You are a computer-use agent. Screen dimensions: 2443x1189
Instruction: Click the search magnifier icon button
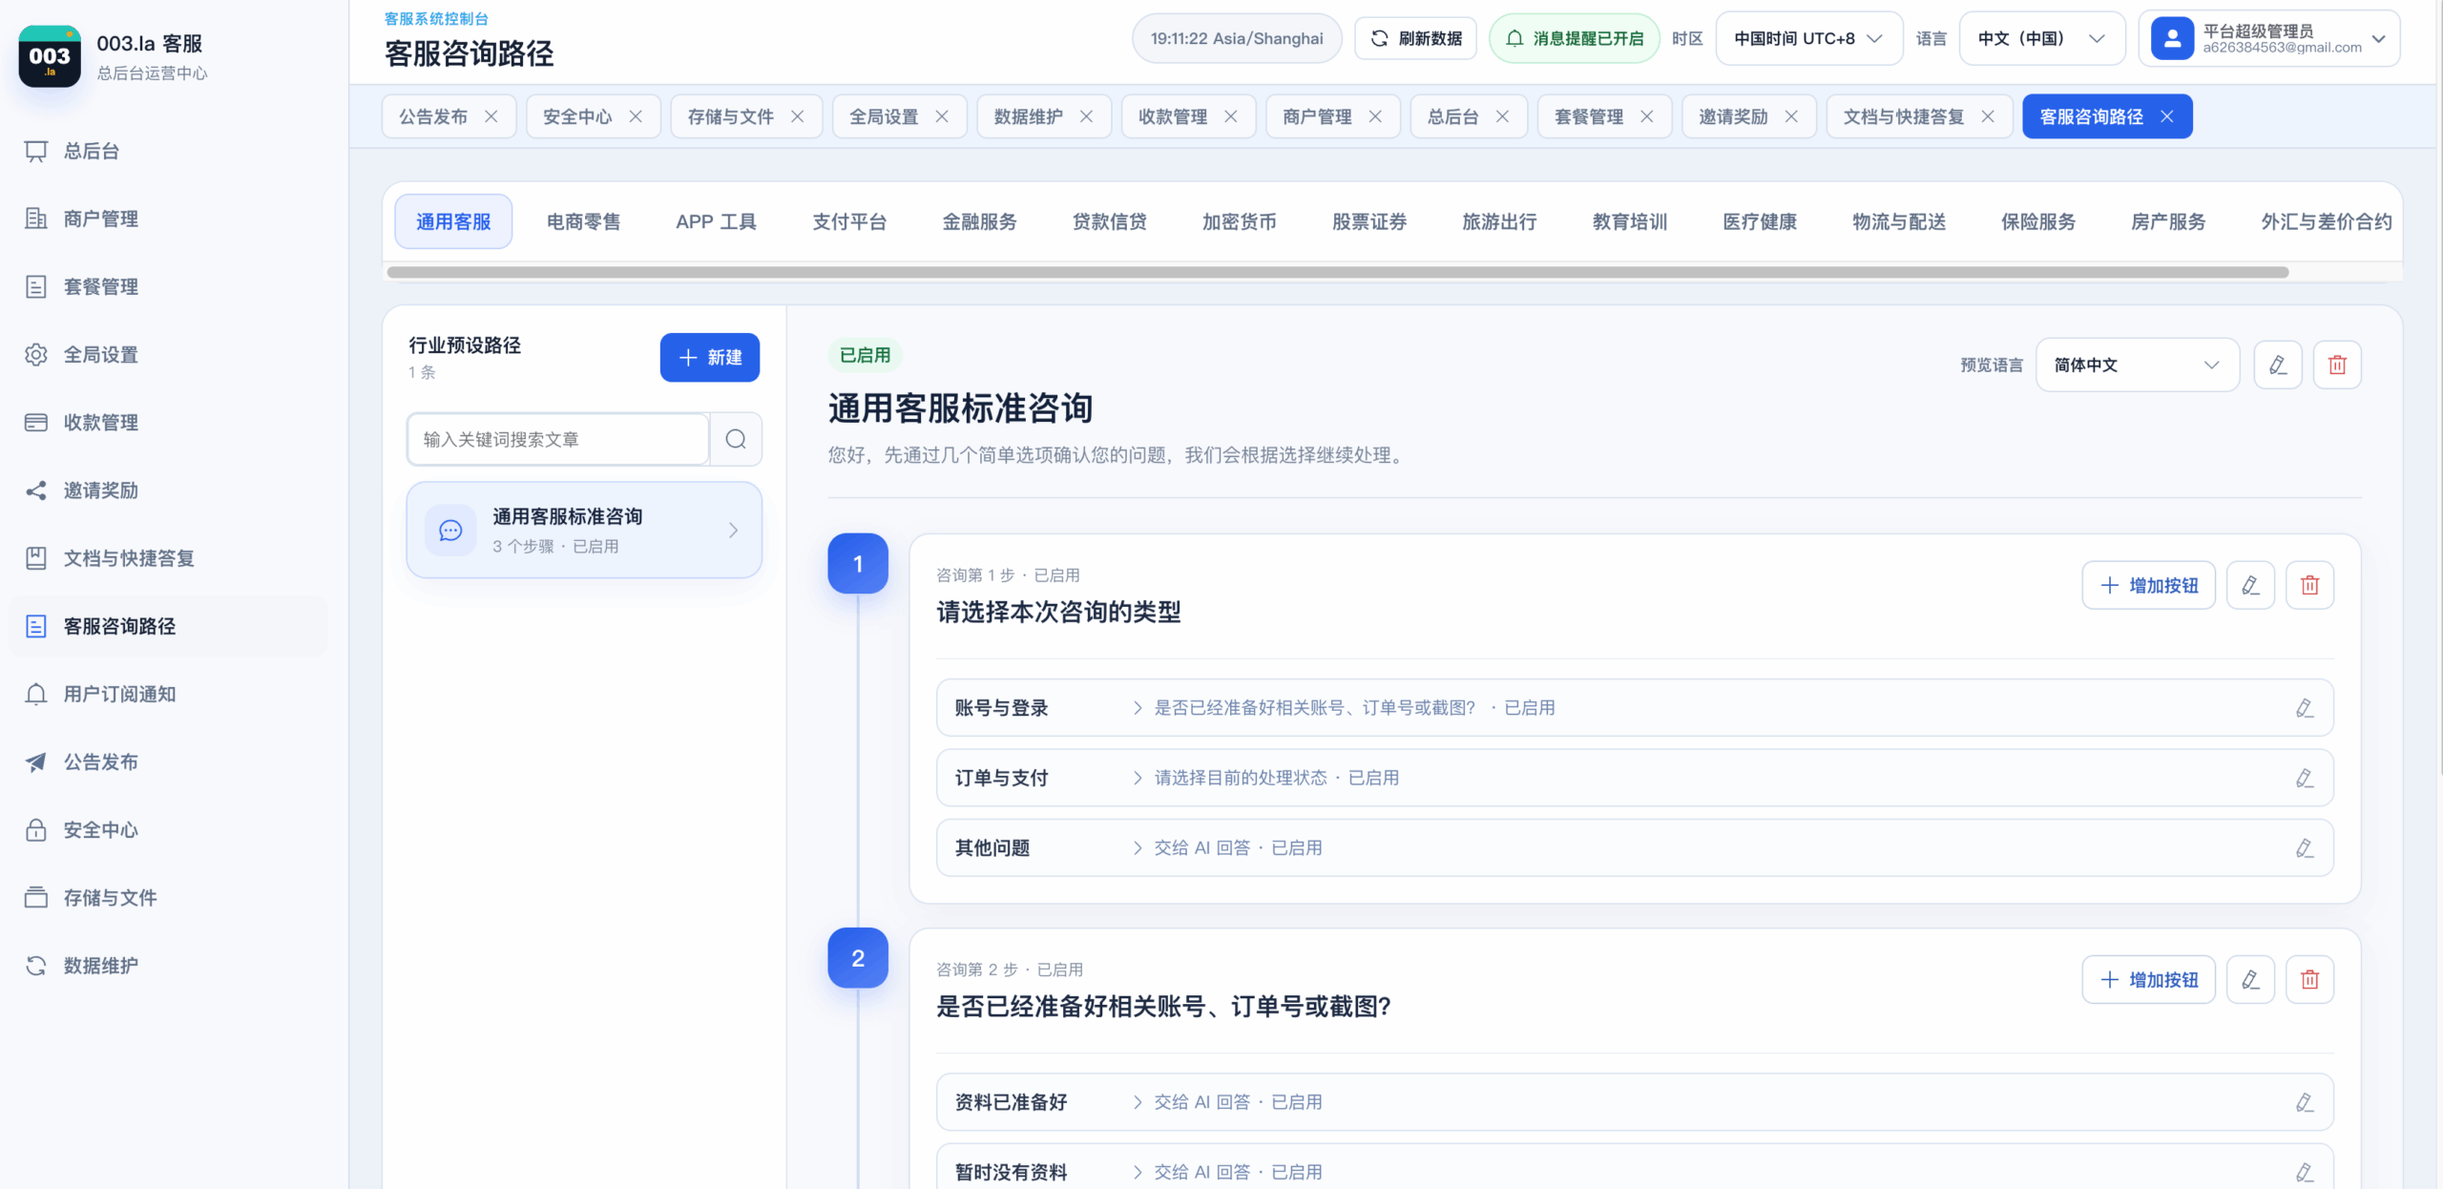pos(736,439)
